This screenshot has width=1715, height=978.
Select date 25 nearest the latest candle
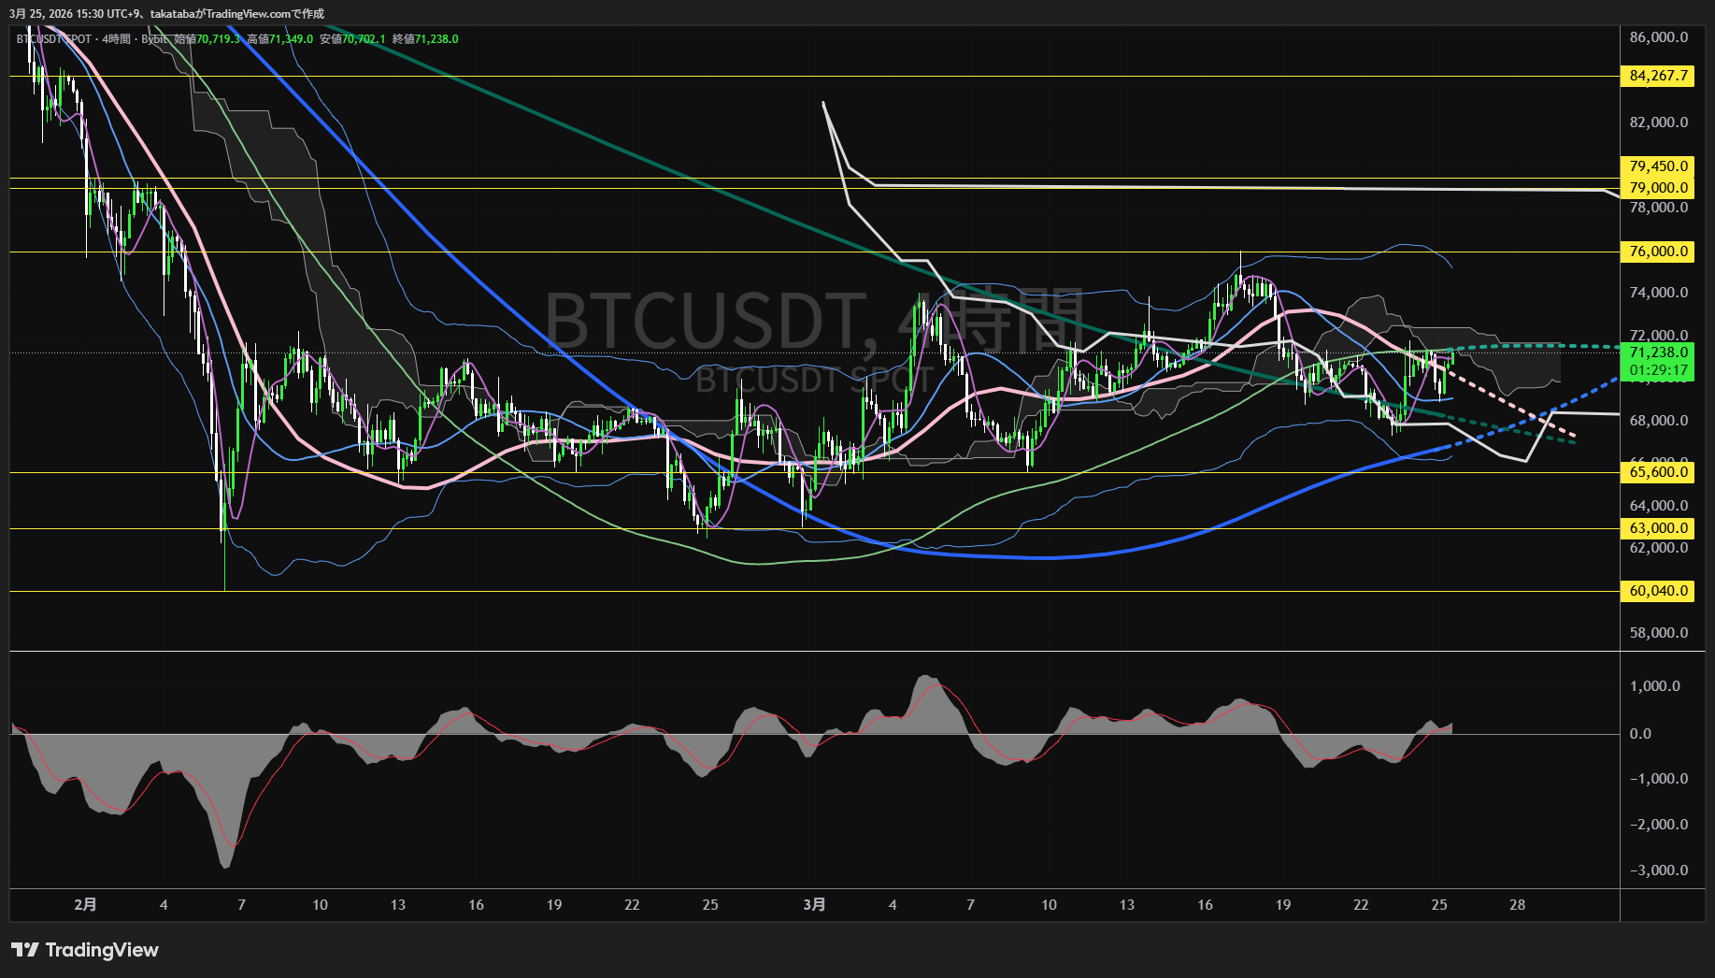(x=1439, y=904)
